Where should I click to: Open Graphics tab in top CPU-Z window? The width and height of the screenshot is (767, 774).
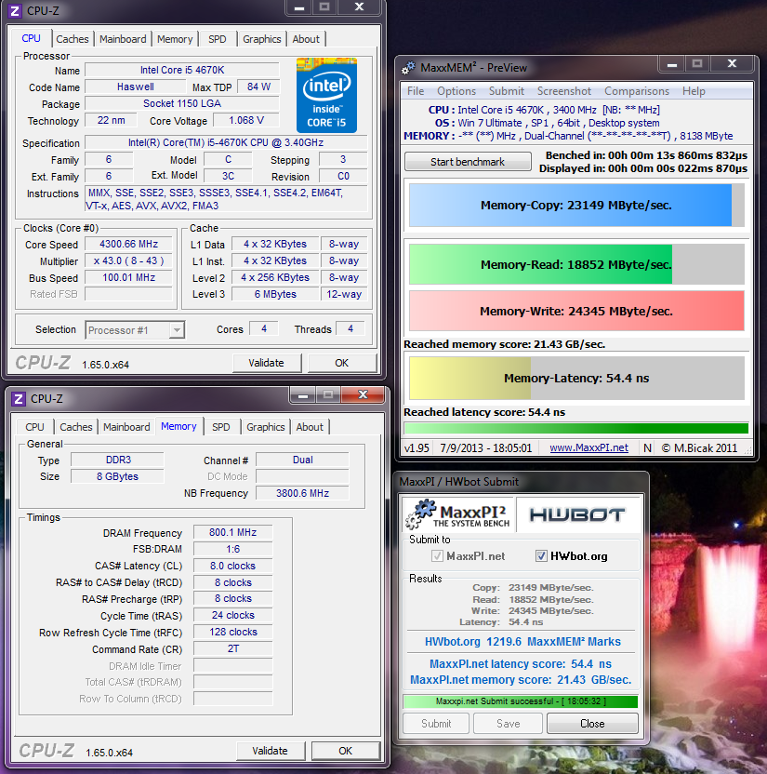click(261, 39)
